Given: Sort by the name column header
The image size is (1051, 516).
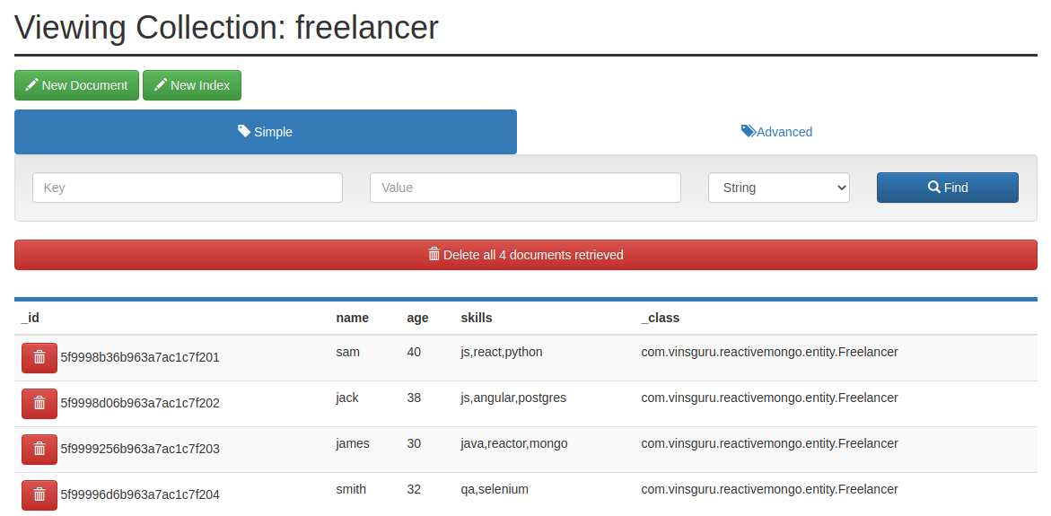Looking at the screenshot, I should 352,318.
